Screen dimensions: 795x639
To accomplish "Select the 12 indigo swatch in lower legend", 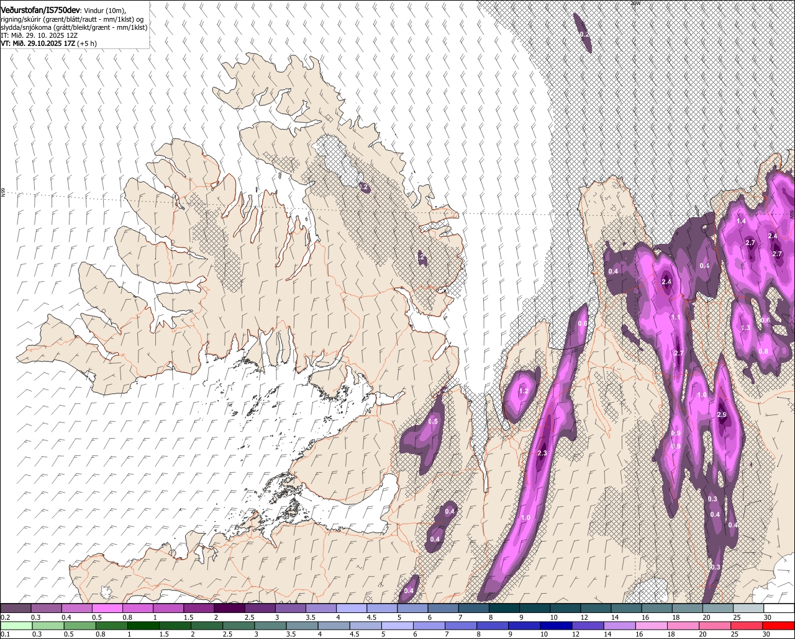I will point(588,626).
